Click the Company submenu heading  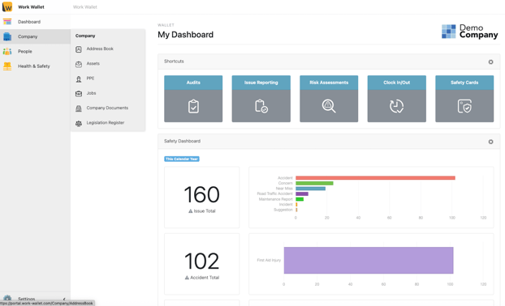tap(85, 36)
